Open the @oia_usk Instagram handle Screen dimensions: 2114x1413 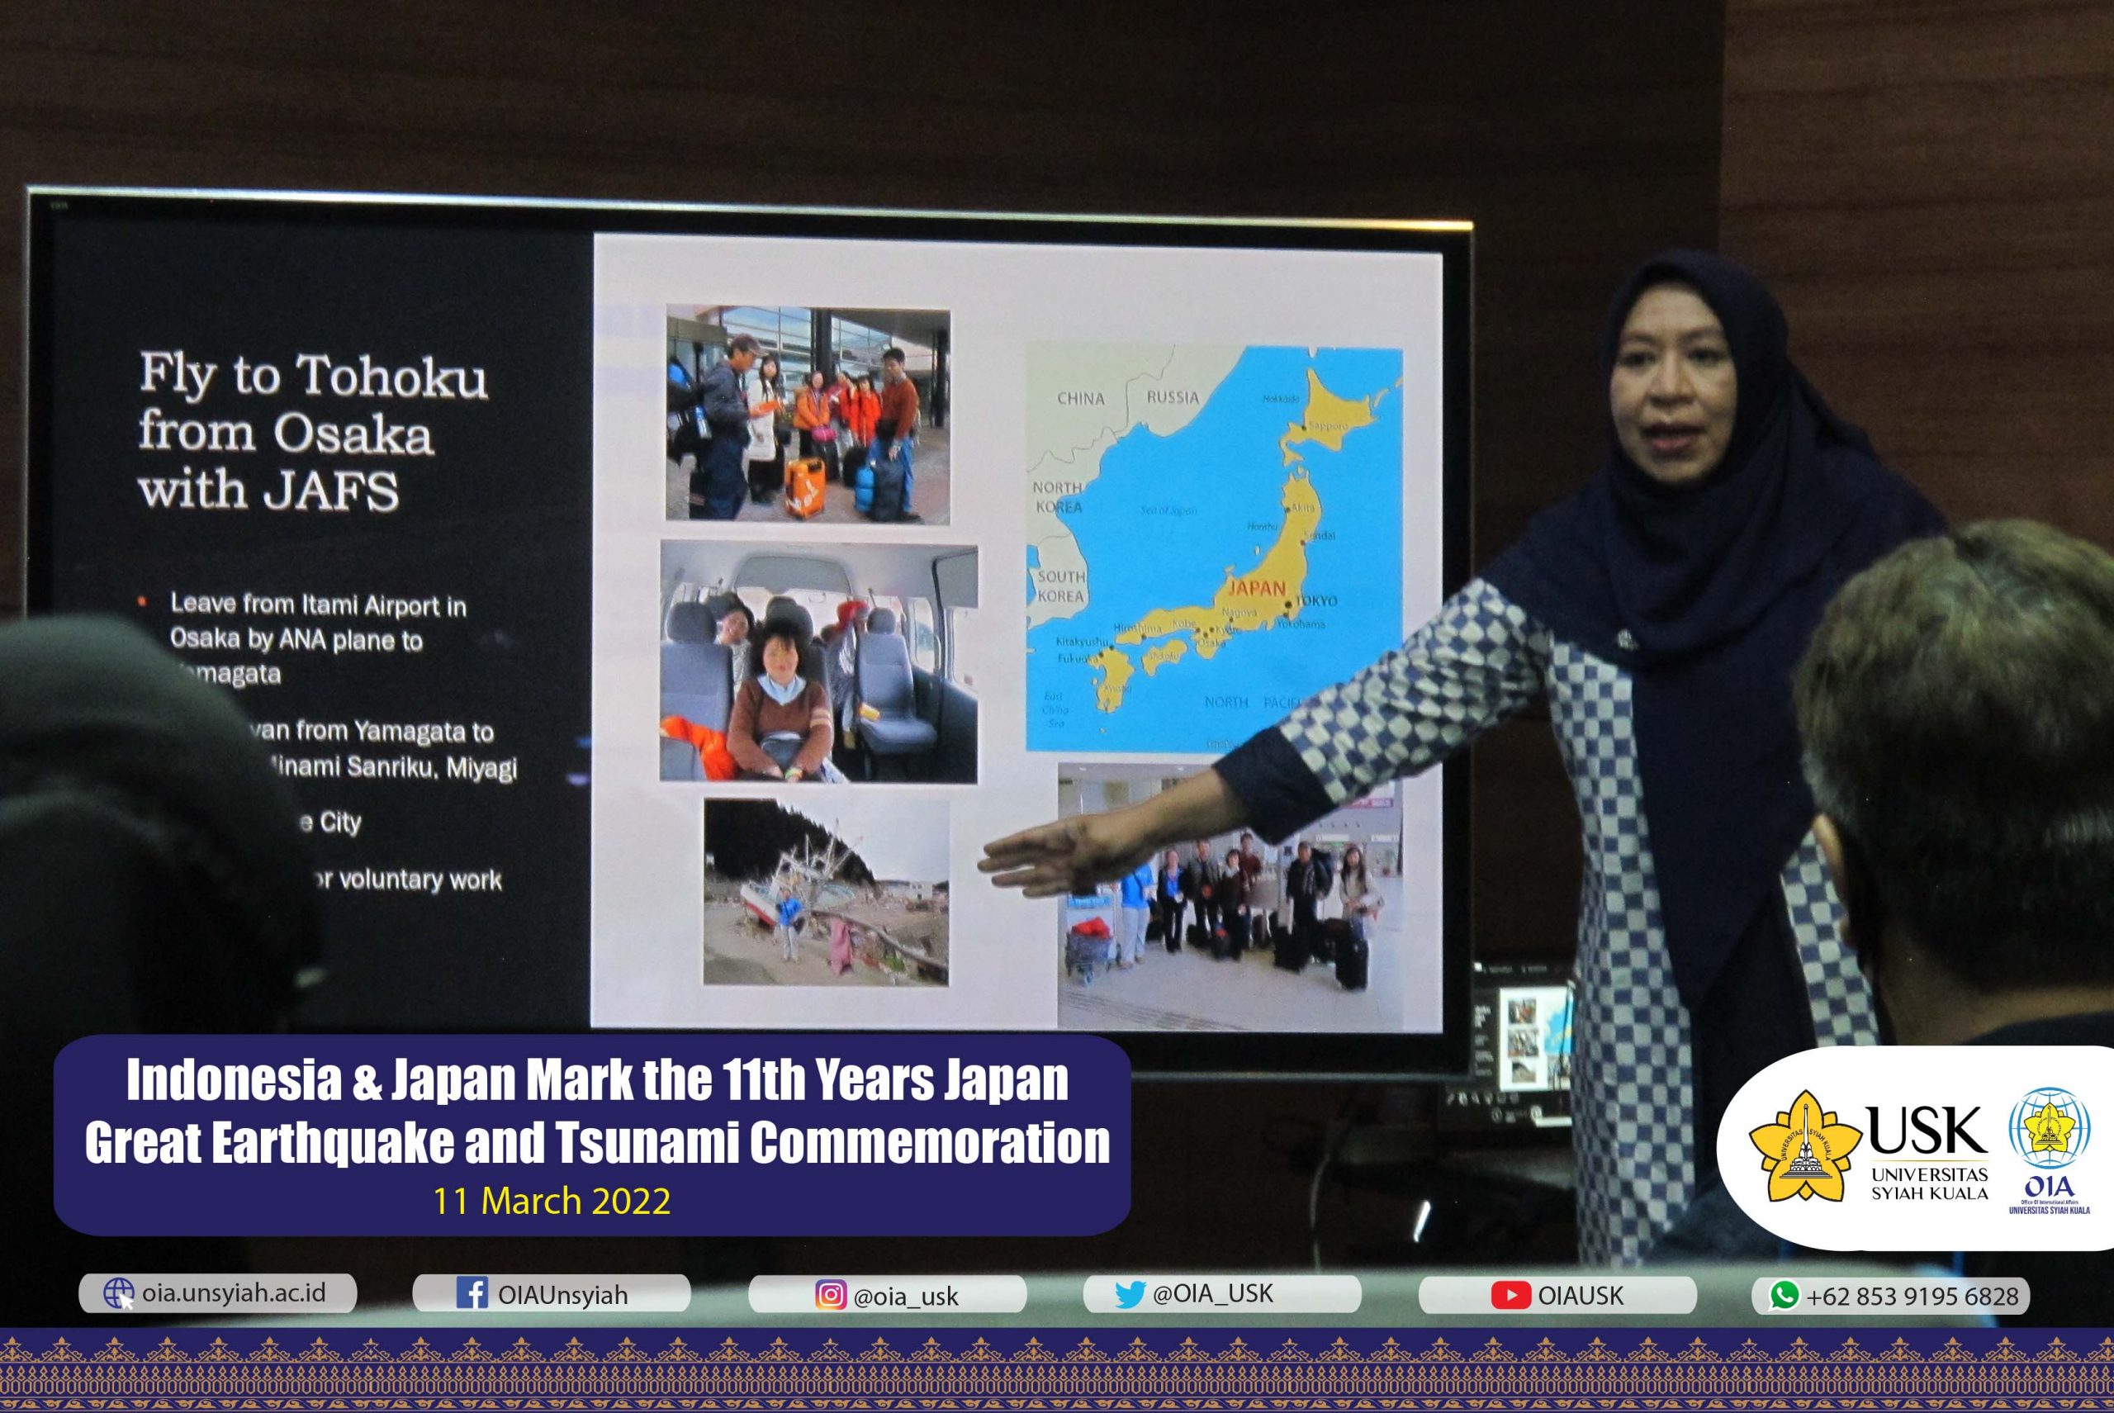[x=906, y=1297]
